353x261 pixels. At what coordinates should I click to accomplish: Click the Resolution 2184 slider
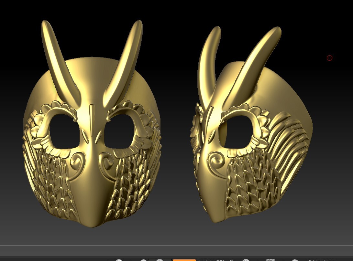[211, 260]
